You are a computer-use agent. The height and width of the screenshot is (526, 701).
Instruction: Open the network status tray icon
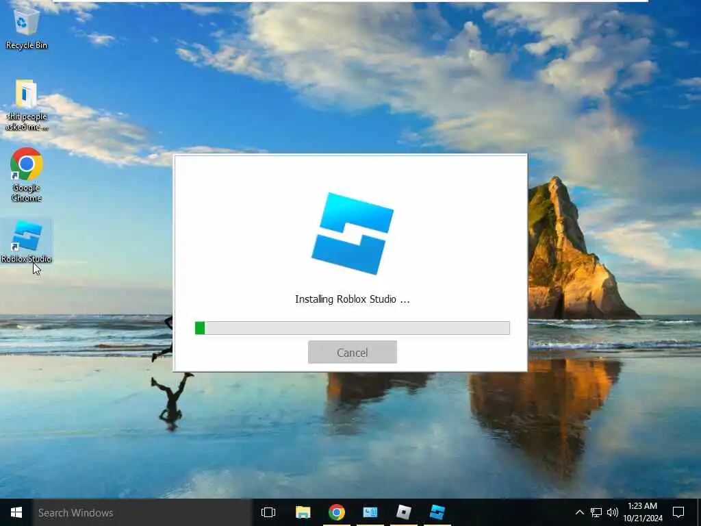596,512
